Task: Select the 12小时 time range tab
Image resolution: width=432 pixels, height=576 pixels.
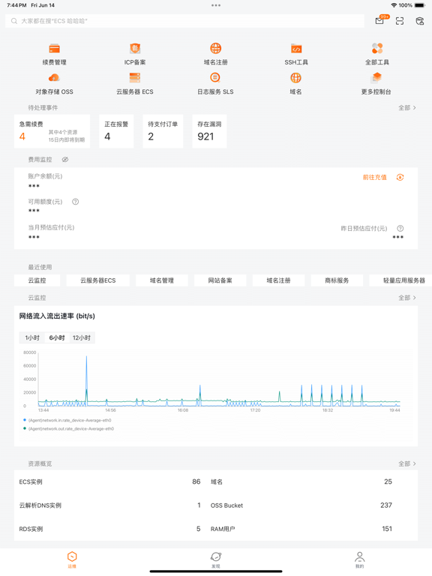Action: tap(82, 337)
